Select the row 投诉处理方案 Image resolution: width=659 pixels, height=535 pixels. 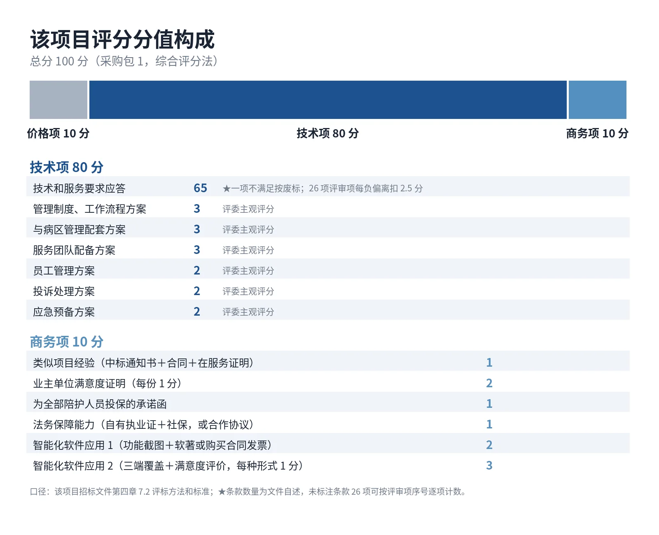[x=328, y=289]
